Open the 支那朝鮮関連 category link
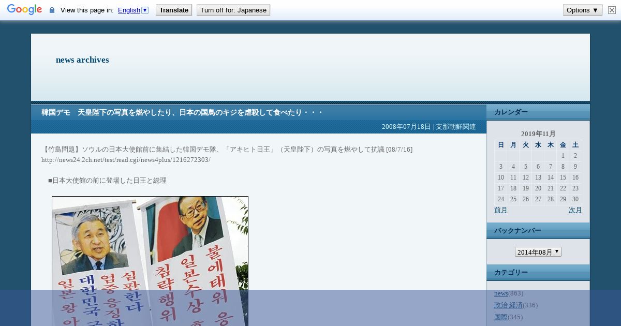The height and width of the screenshot is (326, 621). click(456, 127)
